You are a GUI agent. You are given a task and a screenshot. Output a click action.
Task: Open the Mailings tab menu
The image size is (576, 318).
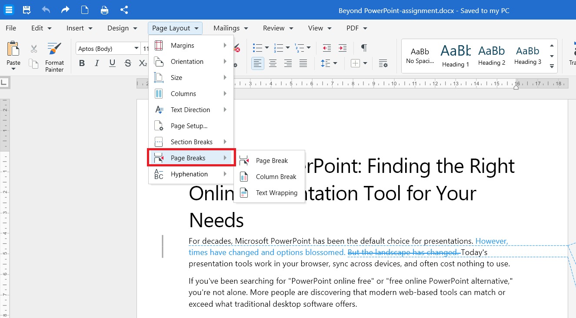(231, 28)
